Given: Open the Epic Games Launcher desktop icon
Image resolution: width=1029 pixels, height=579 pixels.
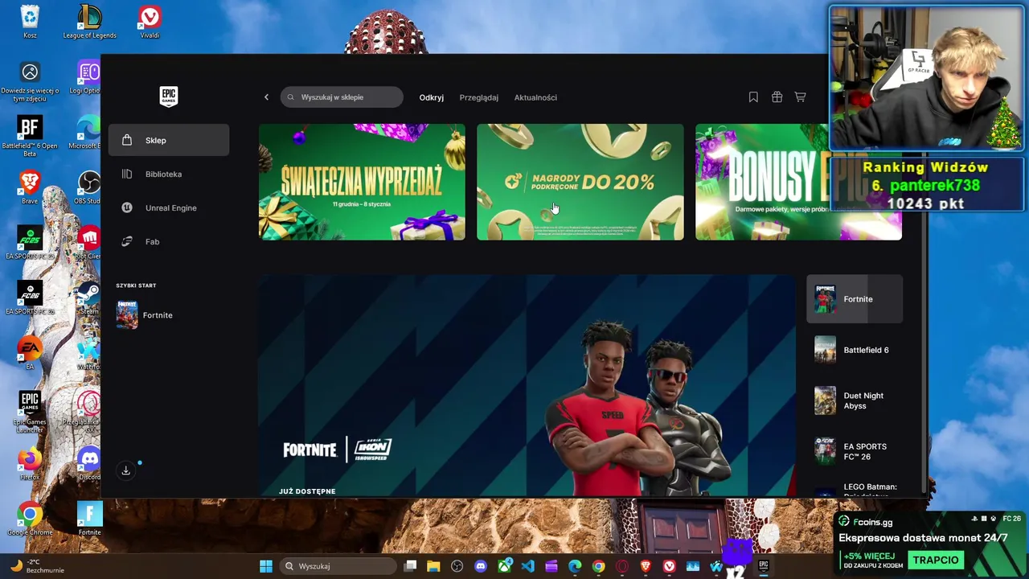Looking at the screenshot, I should 30,409.
